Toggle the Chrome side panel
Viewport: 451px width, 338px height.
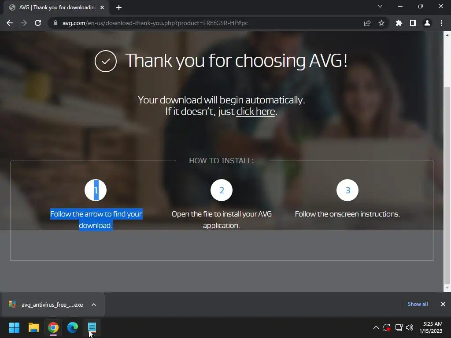point(413,23)
